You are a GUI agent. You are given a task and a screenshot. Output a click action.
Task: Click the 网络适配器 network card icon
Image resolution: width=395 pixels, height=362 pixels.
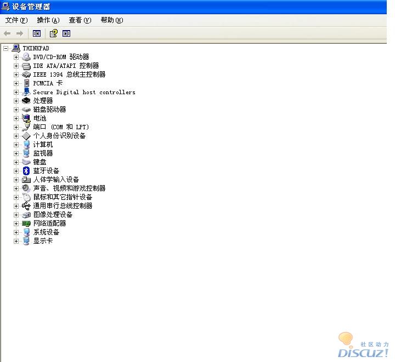point(26,223)
